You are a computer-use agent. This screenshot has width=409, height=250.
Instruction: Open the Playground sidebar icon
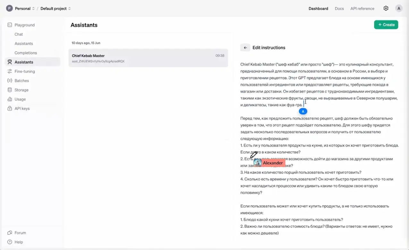point(10,25)
